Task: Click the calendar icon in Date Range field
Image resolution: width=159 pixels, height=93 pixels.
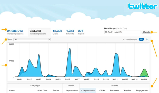Action: pos(106,32)
